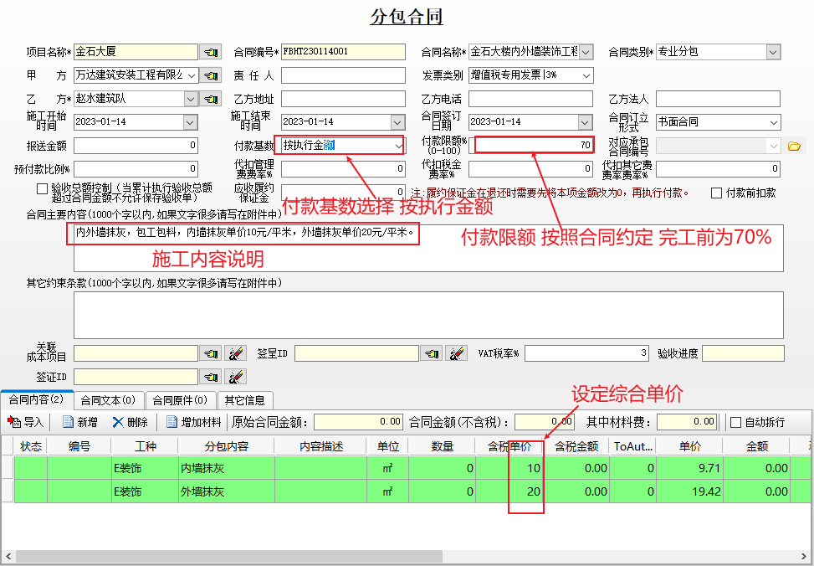
Task: Click the lookup icon beside 签呈ID field
Action: (433, 353)
